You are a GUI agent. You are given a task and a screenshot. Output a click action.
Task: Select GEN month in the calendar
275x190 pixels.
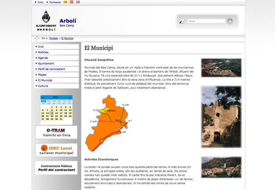(44, 101)
